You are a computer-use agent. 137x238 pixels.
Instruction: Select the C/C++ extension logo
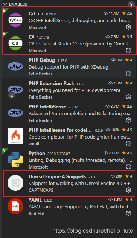pos(15,20)
